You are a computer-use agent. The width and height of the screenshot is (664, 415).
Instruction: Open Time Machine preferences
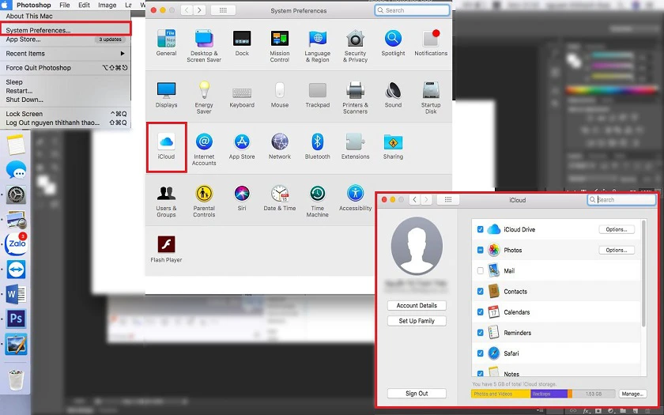tap(317, 201)
